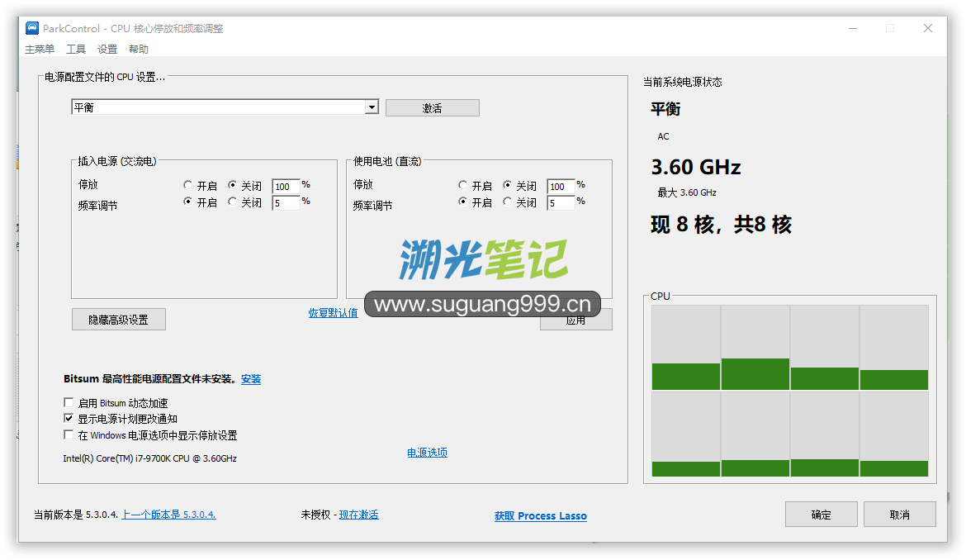Click the 确定 button
966x560 pixels.
coord(822,515)
